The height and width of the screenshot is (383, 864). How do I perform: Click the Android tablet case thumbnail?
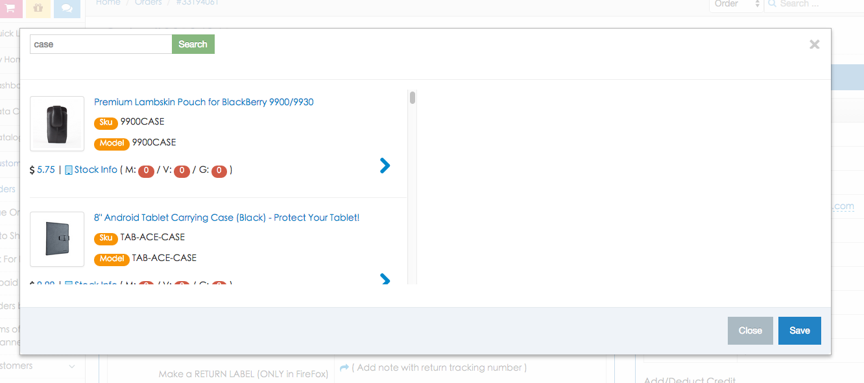click(57, 239)
